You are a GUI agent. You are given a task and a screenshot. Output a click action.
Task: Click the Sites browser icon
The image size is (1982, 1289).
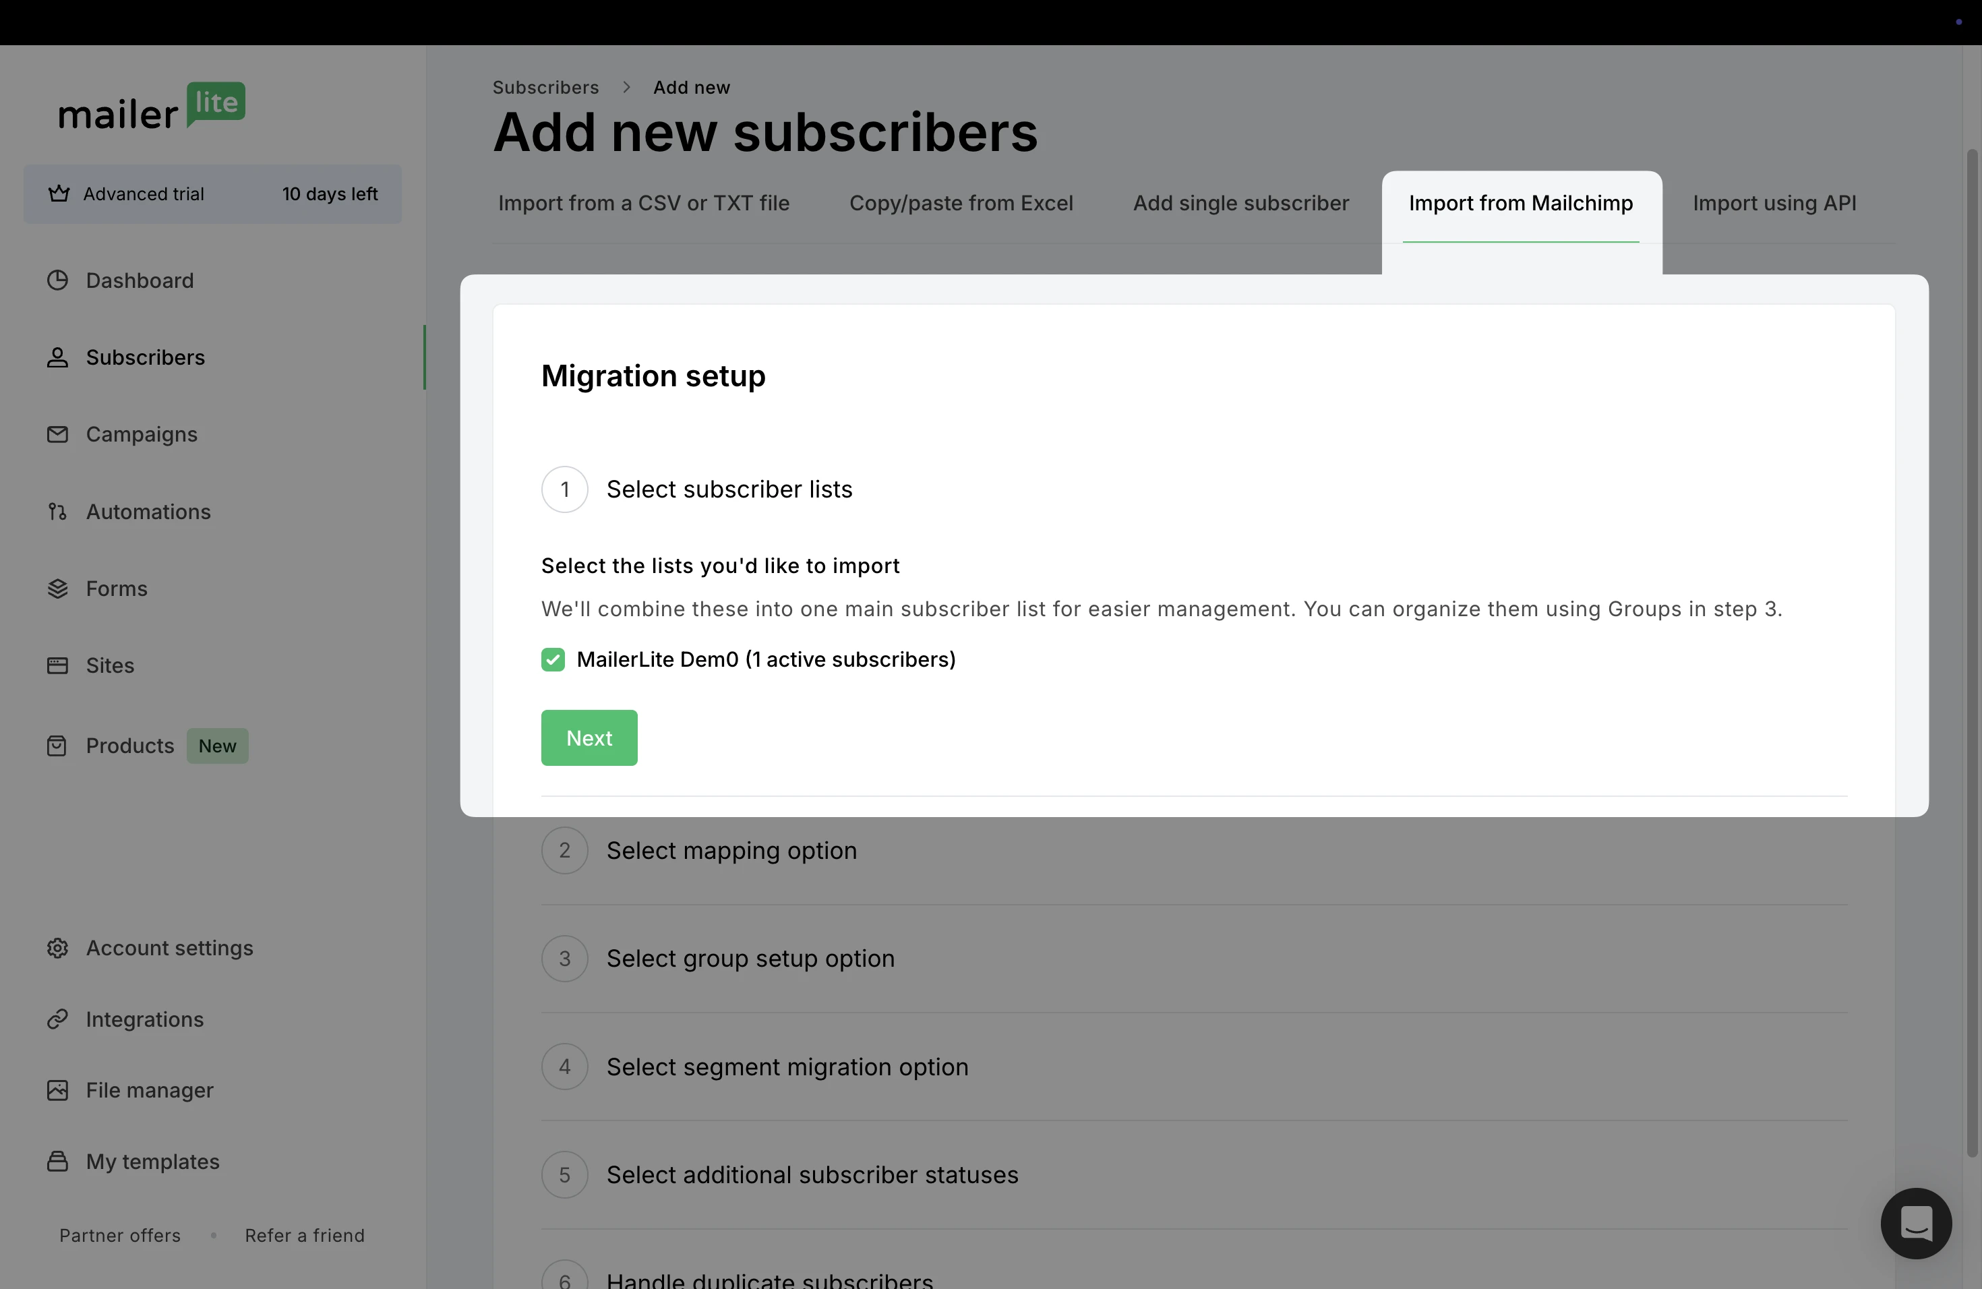[x=57, y=665]
